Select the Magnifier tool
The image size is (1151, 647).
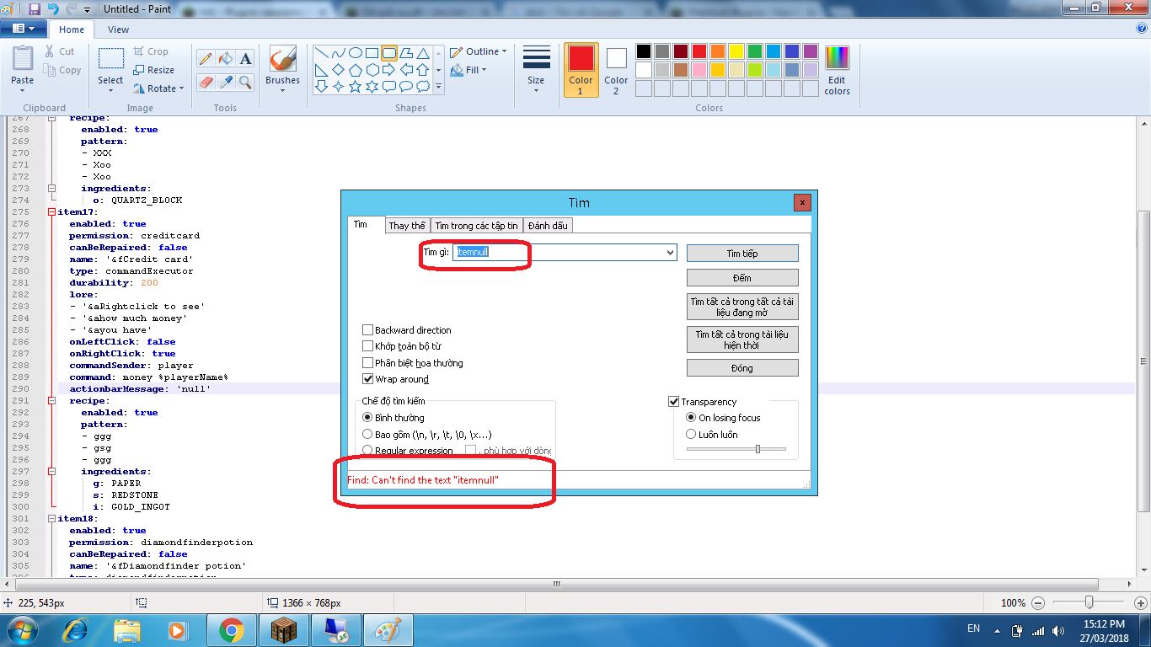(245, 82)
